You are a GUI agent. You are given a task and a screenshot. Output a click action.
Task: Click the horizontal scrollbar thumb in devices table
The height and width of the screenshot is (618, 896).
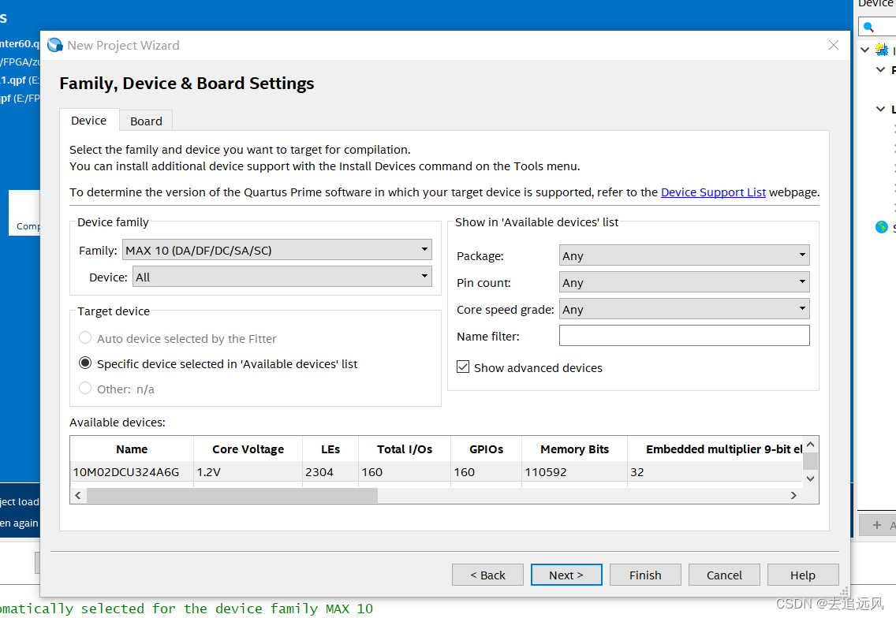pyautogui.click(x=232, y=495)
